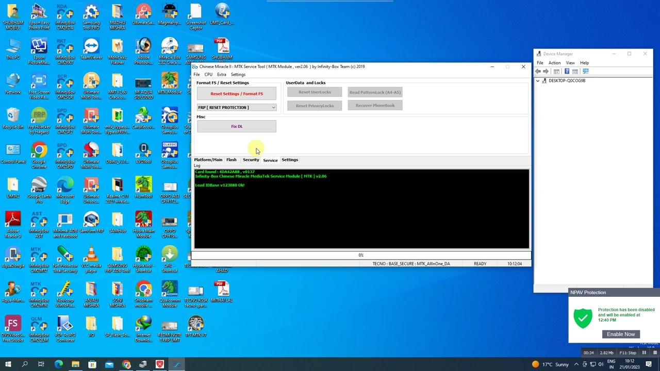660x371 pixels.
Task: Open Action menu in Device Manager
Action: tap(554, 63)
